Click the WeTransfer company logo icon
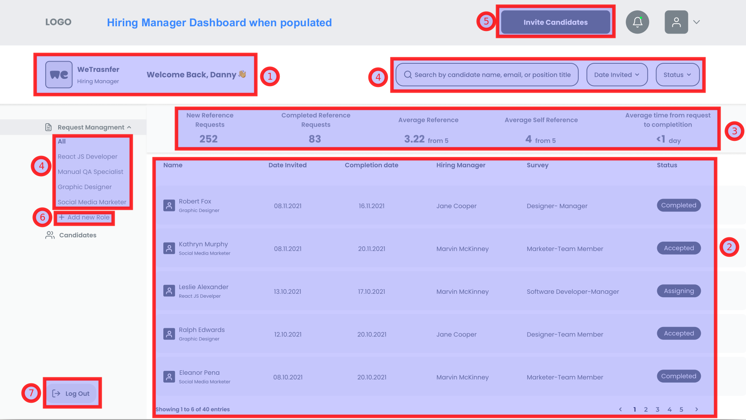746x420 pixels. [59, 75]
